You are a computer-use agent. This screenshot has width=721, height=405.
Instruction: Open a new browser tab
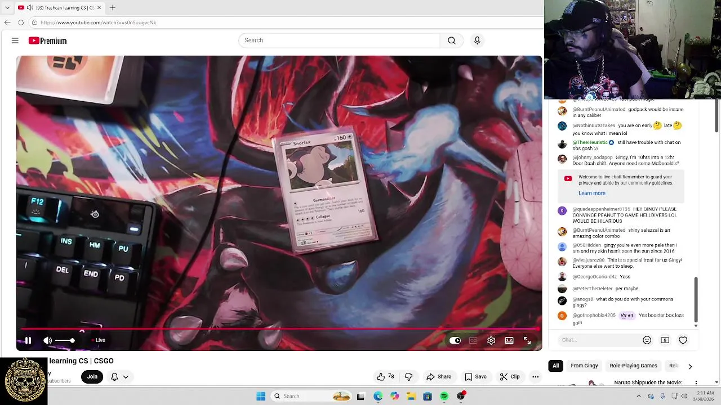[112, 7]
